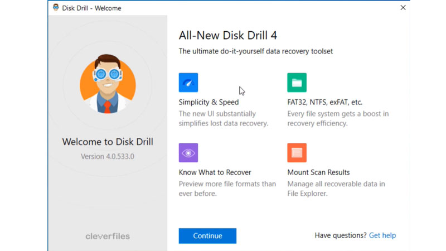Click the Welcome to Disk Drill heading
The image size is (446, 251).
(108, 142)
